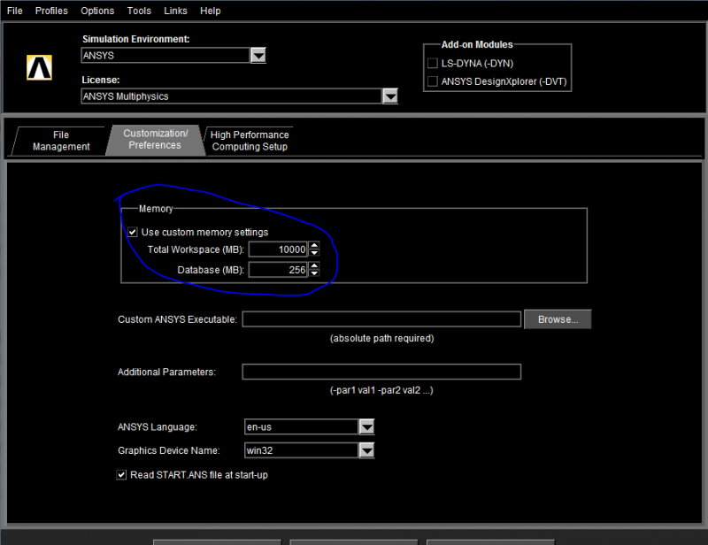708x545 pixels.
Task: Click the Simulation Environment ANSYS field
Action: 165,56
